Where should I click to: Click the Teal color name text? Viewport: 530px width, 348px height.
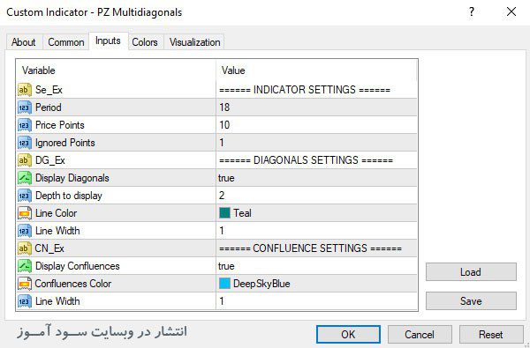[x=242, y=213]
